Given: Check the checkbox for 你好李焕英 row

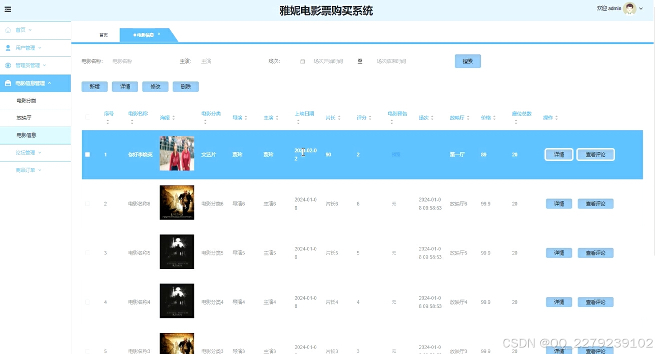Looking at the screenshot, I should 87,154.
